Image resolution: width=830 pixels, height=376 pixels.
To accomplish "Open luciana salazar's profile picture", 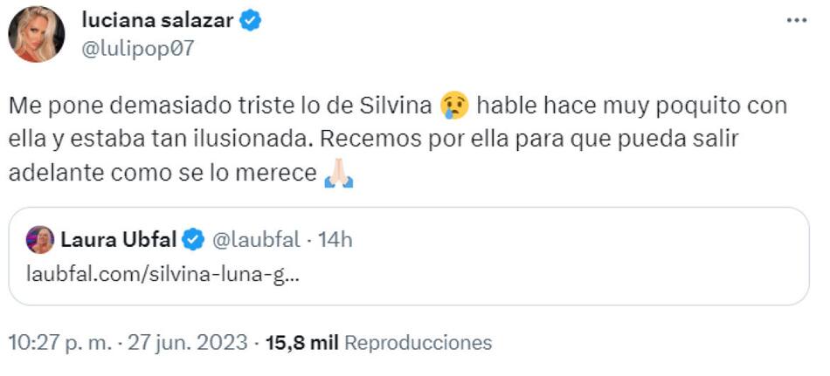I will (37, 34).
